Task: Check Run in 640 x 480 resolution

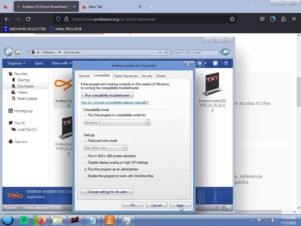Action: pyautogui.click(x=86, y=156)
